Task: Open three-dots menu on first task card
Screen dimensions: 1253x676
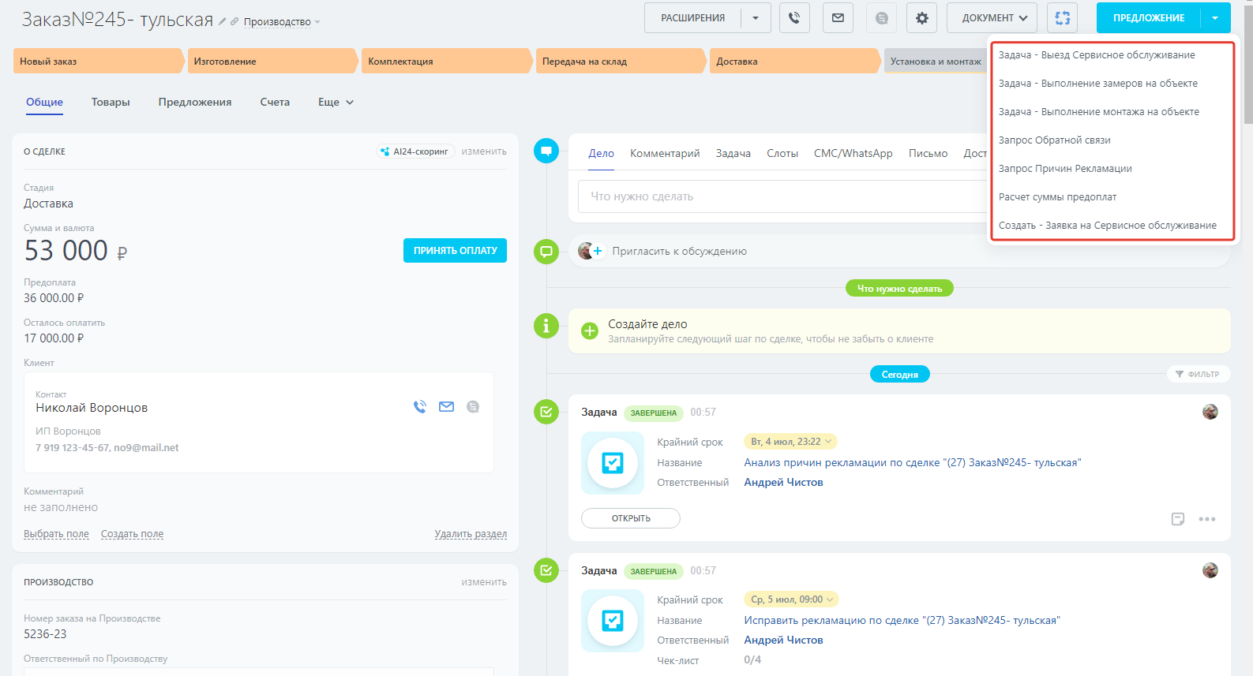Action: click(1206, 519)
